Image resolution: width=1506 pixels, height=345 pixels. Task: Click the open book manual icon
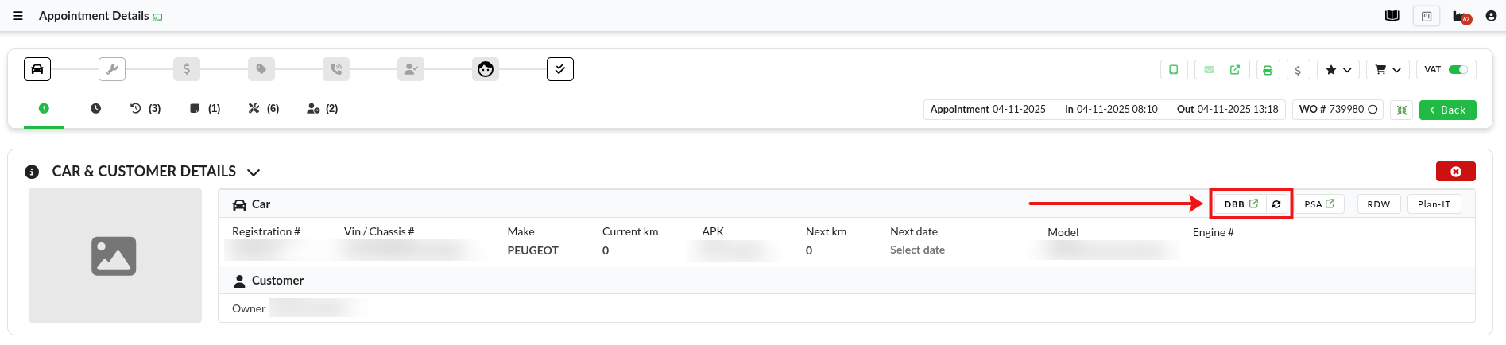pos(1392,16)
